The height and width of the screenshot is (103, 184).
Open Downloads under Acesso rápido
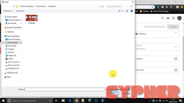pos(12,23)
